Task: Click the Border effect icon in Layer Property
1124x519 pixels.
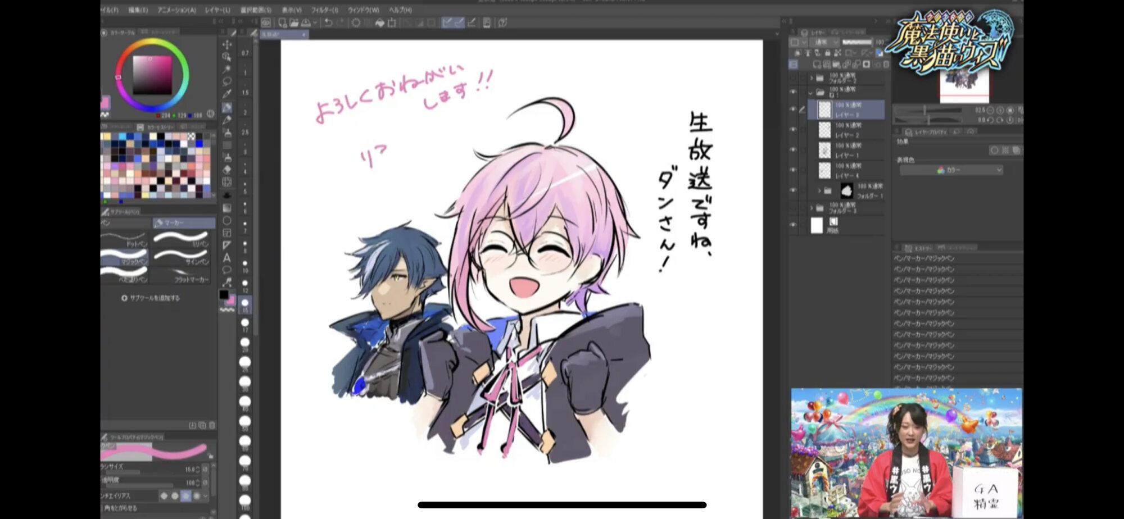Action: point(994,151)
